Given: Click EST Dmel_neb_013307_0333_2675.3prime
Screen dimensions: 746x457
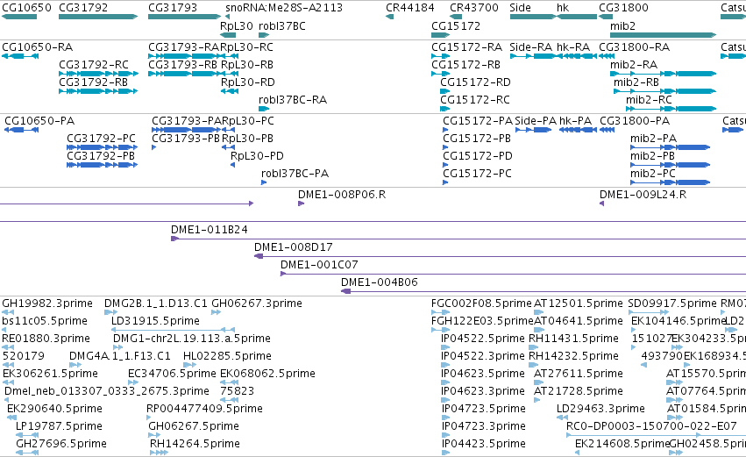Looking at the screenshot, I should point(107,392).
